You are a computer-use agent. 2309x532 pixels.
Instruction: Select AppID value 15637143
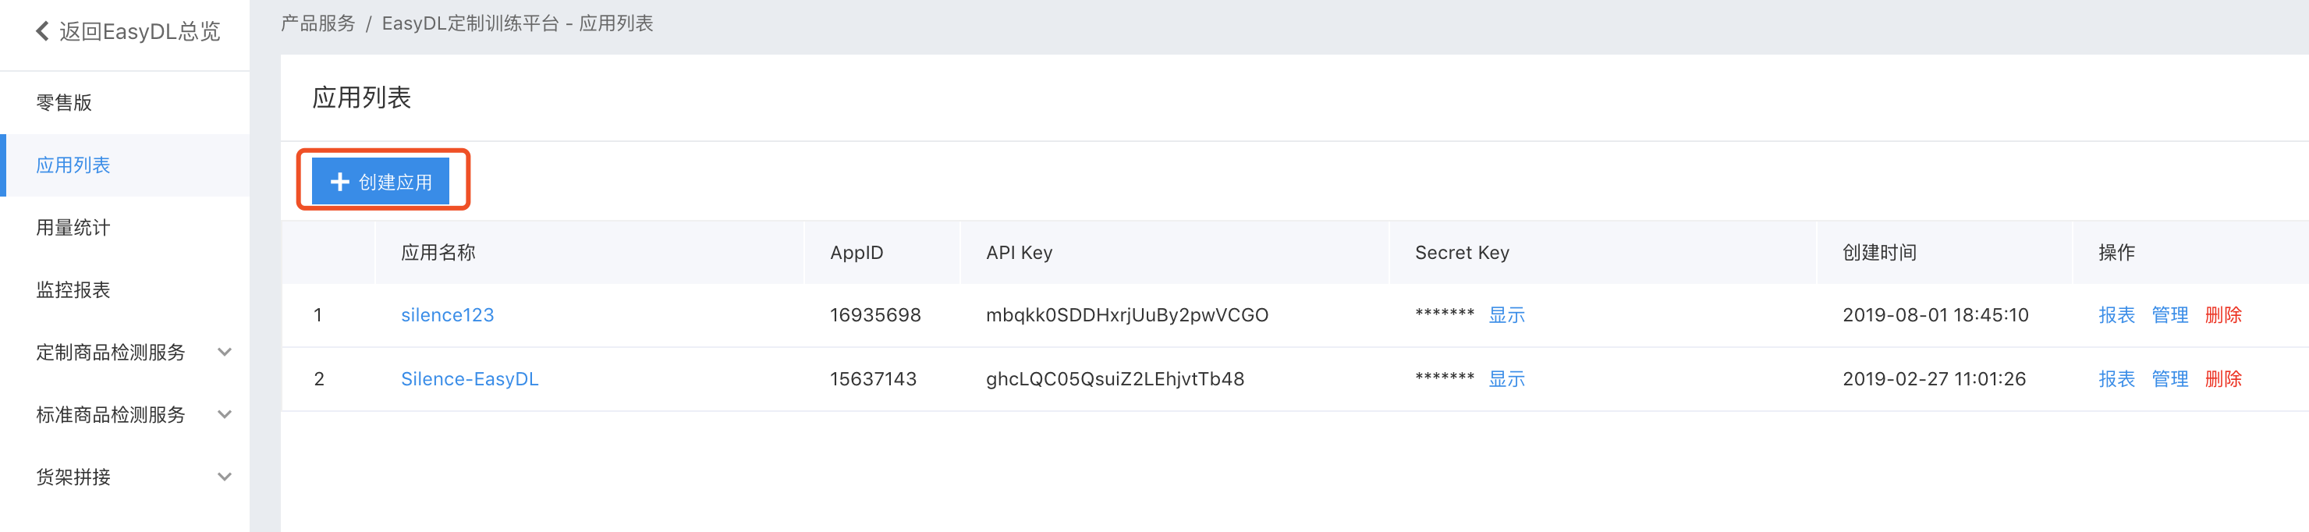click(x=874, y=379)
